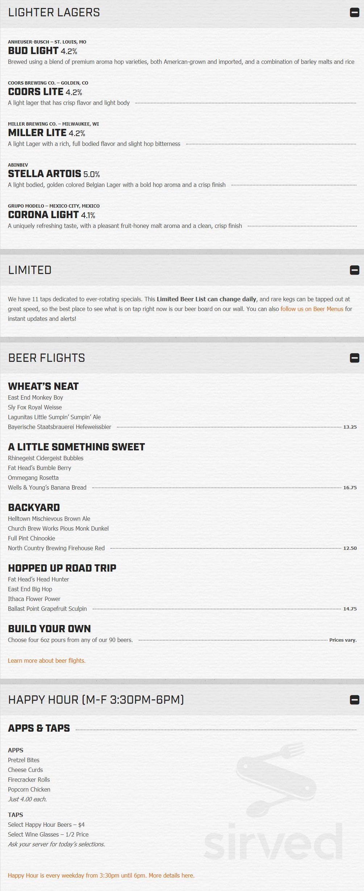Viewport: 364px width, 891px height.
Task: Click the Backyard flight heading
Action: point(34,507)
